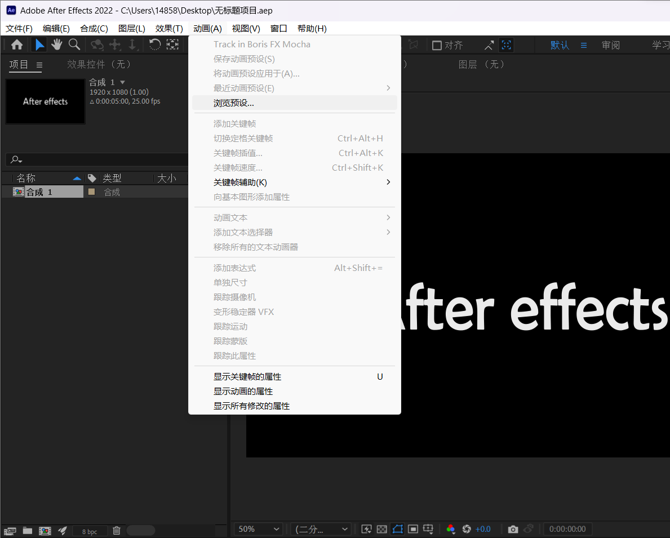Screen dimensions: 670x538
Task: Click the Interpret Footage icon
Action: pyautogui.click(x=10, y=531)
